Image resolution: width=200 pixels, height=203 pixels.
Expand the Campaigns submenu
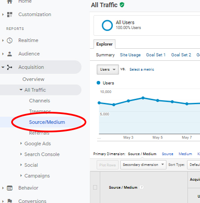point(21,176)
